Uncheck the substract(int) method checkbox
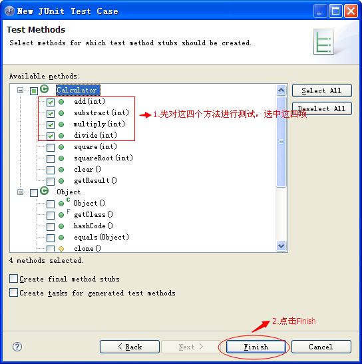The width and height of the screenshot is (362, 364). click(51, 114)
